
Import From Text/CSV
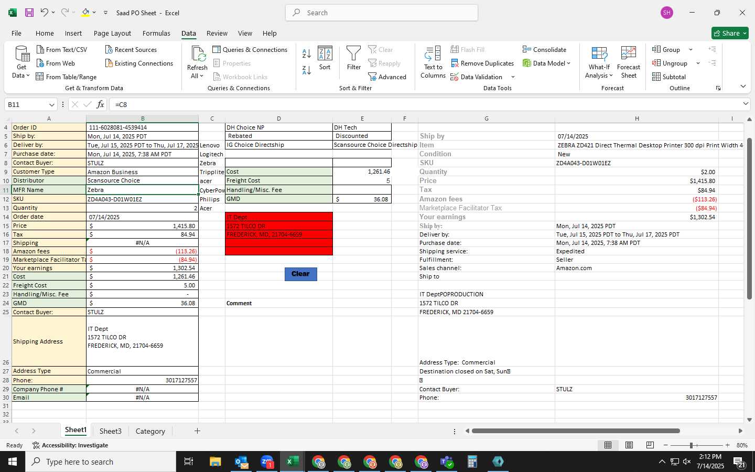coord(62,50)
